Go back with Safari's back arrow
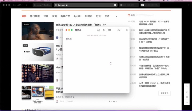 coord(26,5)
